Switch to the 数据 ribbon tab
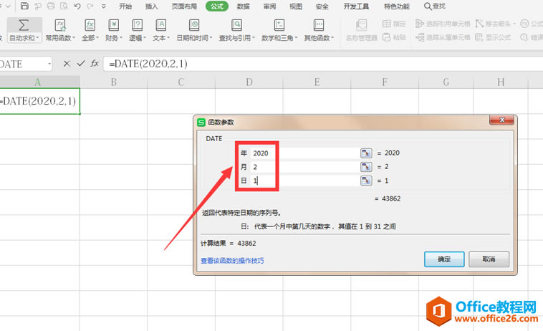Screen dimensions: 543x331 243,6
